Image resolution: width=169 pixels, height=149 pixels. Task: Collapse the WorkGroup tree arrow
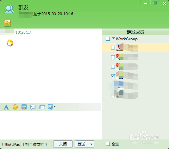[114, 38]
